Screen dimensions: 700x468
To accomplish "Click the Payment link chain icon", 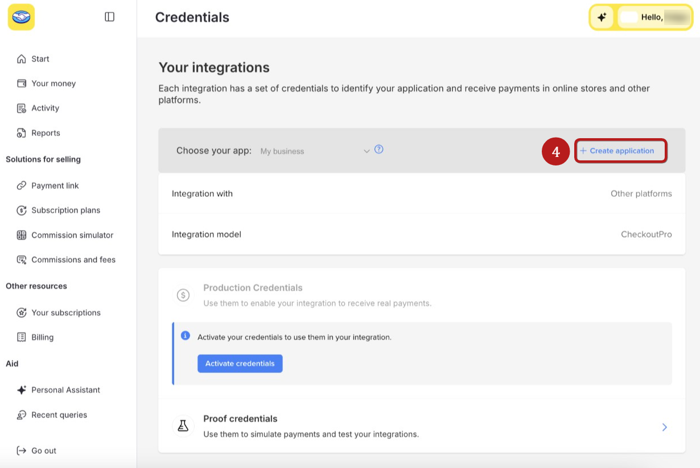I will (22, 185).
